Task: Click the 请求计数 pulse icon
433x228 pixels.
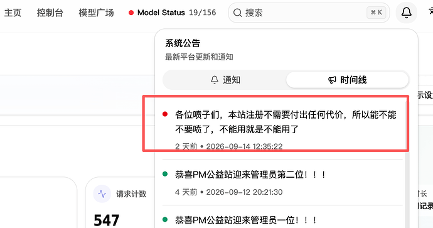Action: (102, 193)
